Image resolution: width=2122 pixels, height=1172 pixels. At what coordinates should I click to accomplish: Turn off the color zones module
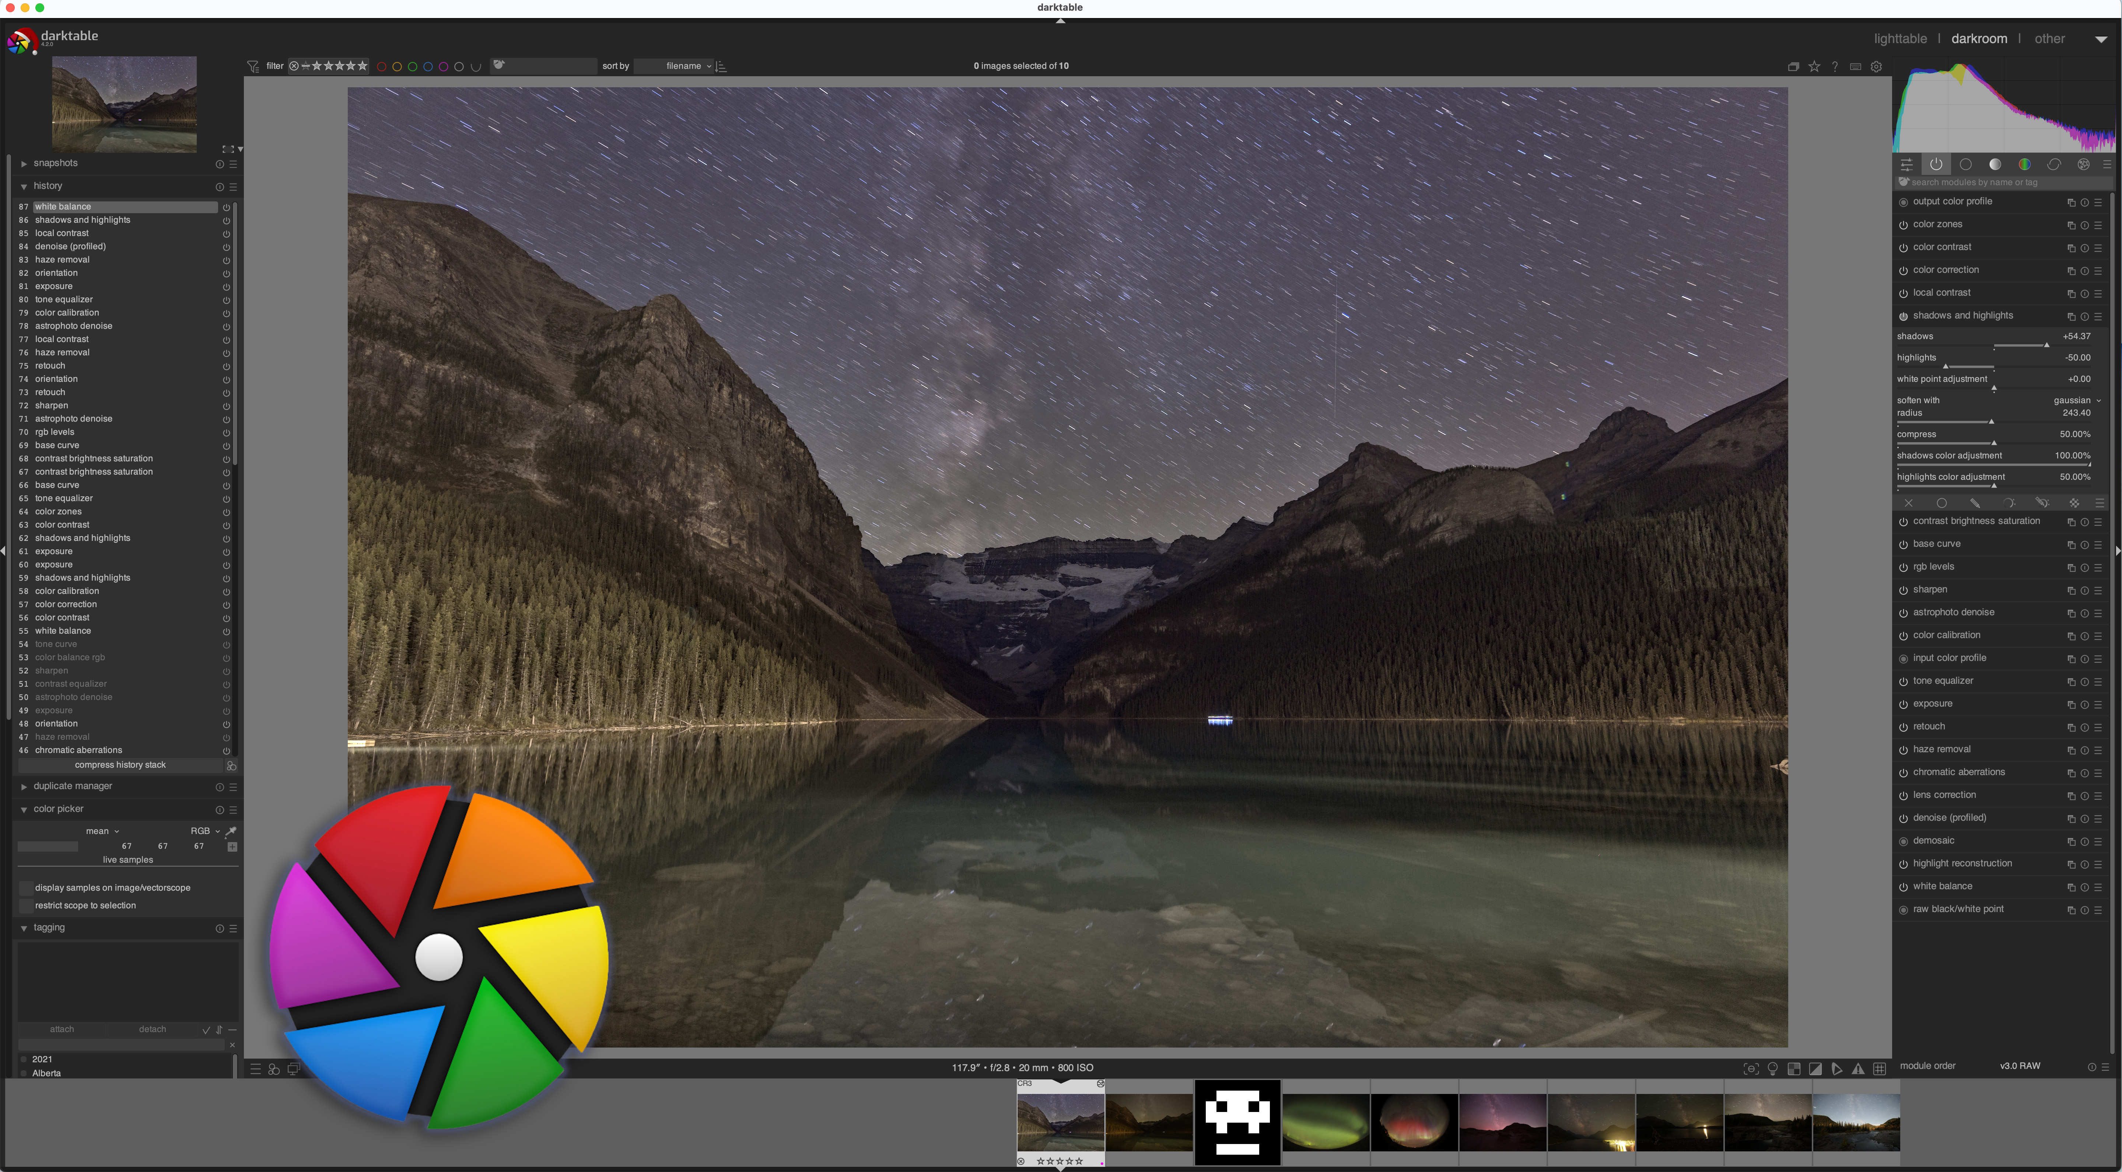coord(1903,225)
